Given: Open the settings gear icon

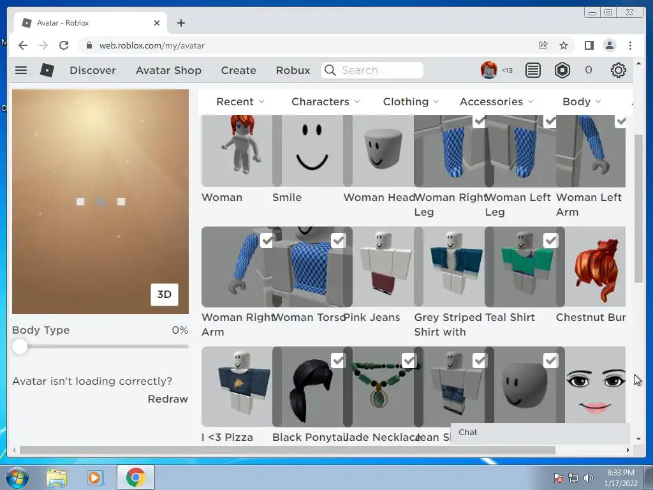Looking at the screenshot, I should pyautogui.click(x=618, y=70).
